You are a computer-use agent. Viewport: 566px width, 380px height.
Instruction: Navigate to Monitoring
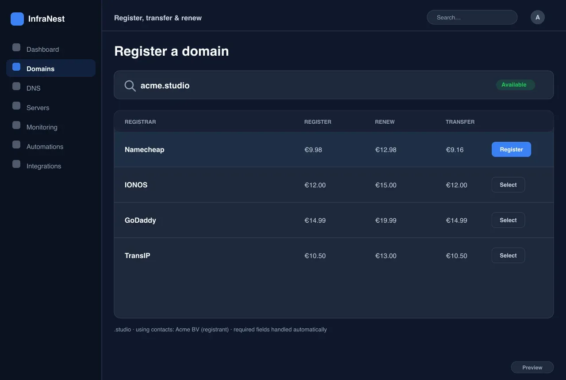point(51,127)
